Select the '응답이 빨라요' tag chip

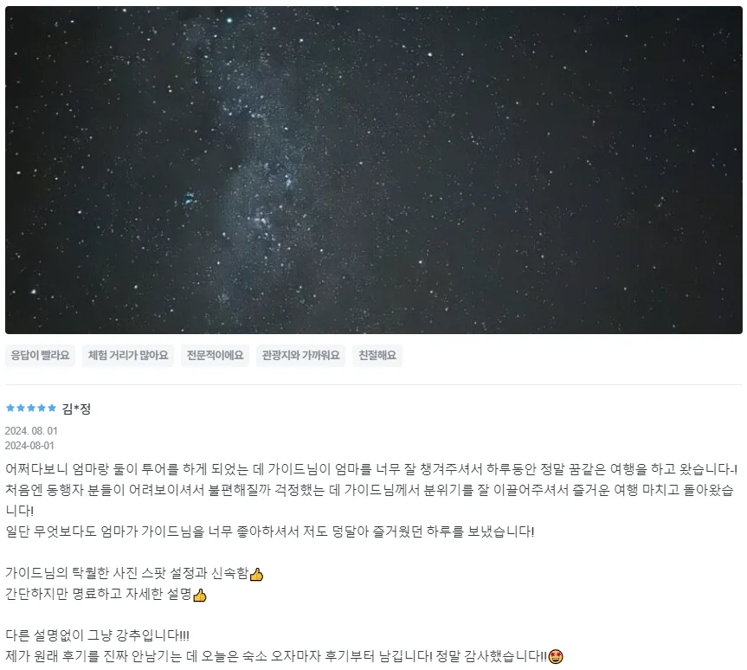point(40,356)
